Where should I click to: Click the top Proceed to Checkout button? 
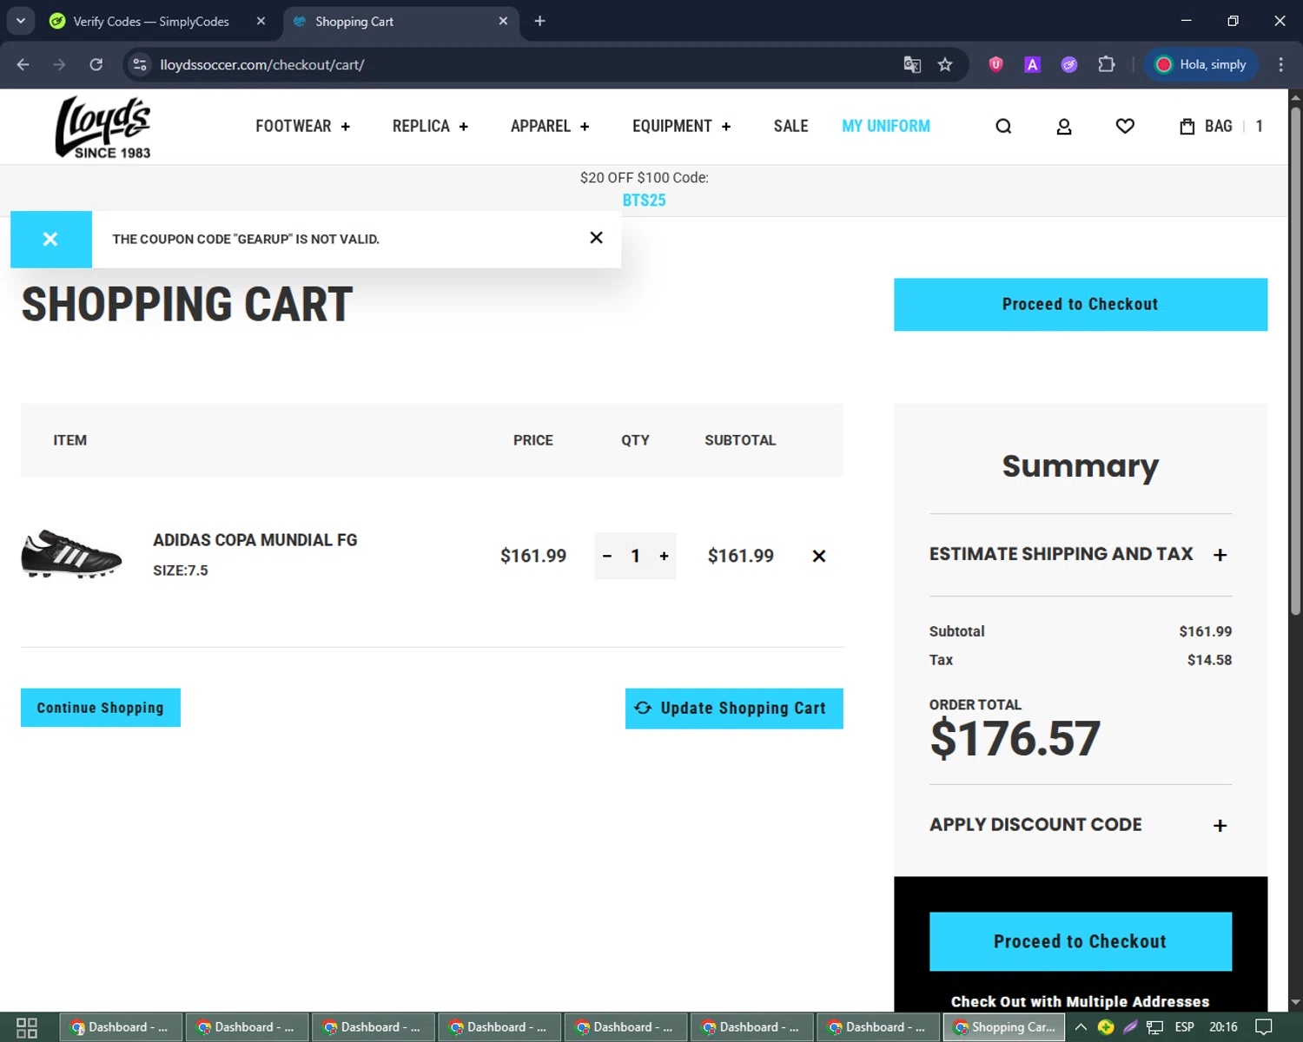pyautogui.click(x=1081, y=305)
